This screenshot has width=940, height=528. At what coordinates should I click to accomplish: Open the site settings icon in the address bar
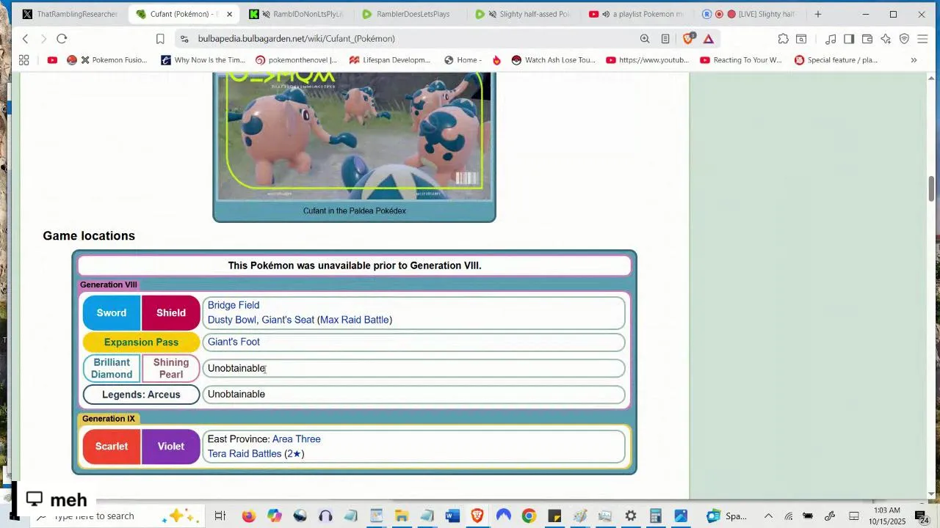[x=184, y=39]
